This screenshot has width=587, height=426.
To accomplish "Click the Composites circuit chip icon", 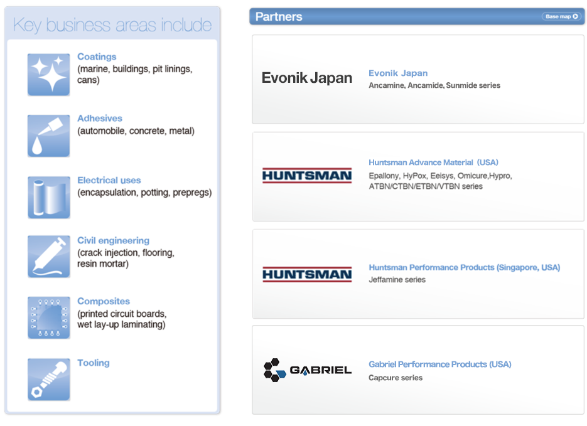I will (x=49, y=318).
